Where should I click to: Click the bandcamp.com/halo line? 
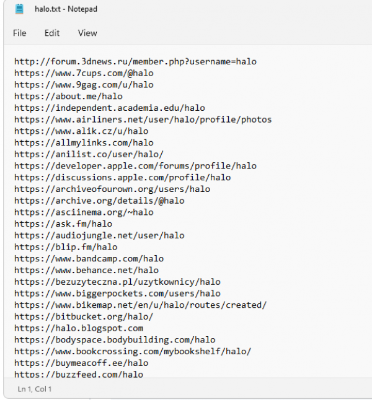[89, 259]
